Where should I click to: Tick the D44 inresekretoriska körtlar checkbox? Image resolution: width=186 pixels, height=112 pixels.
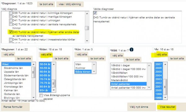click(11, 39)
